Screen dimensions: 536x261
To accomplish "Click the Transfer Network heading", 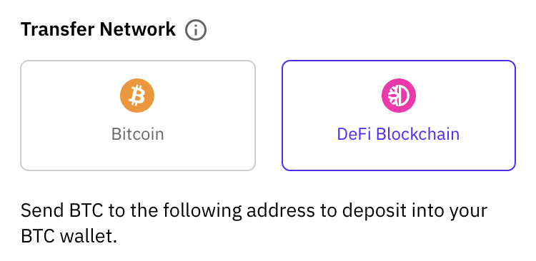I will tap(98, 29).
